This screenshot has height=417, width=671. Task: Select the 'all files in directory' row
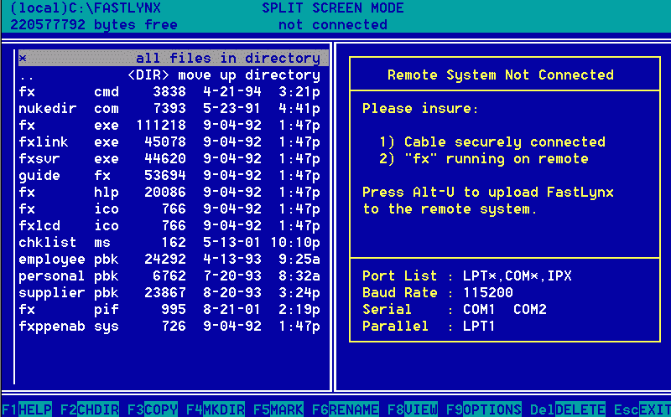point(169,59)
